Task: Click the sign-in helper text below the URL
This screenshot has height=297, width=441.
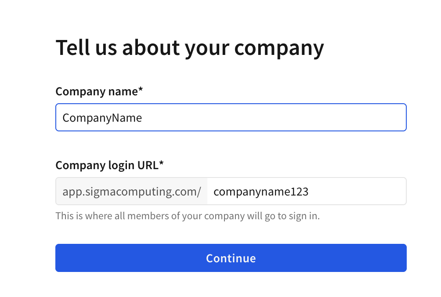Action: pos(188,216)
